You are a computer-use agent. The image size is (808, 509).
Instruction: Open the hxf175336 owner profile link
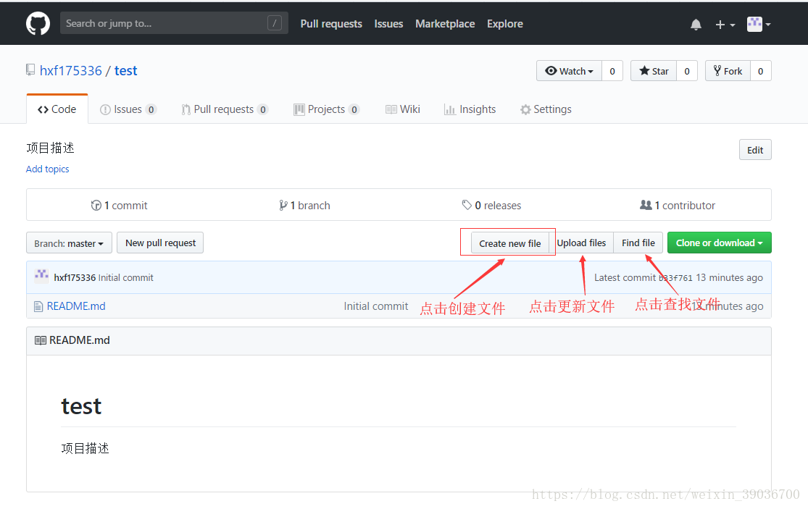coord(71,70)
